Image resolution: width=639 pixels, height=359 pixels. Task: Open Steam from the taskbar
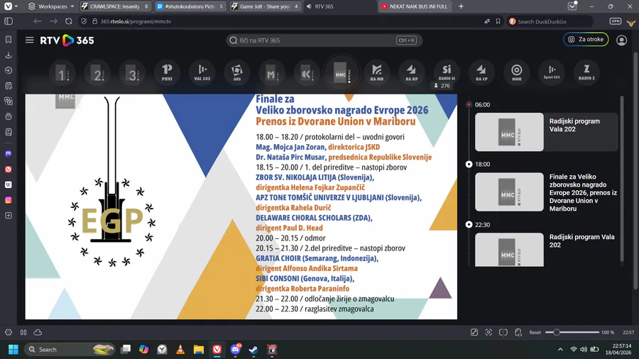click(x=253, y=349)
